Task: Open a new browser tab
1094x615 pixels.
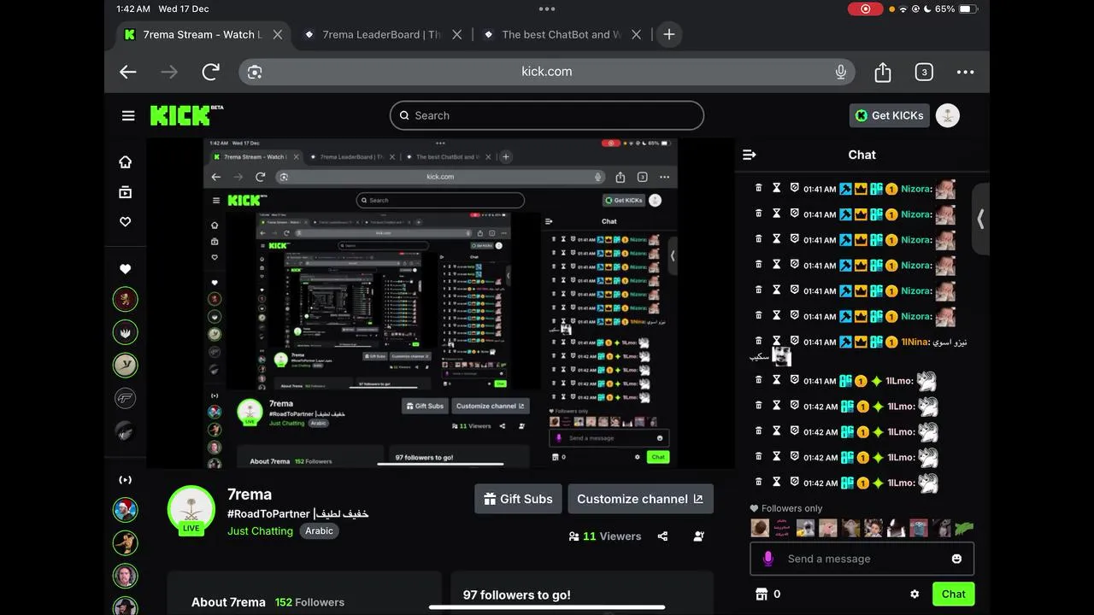Action: tap(669, 34)
